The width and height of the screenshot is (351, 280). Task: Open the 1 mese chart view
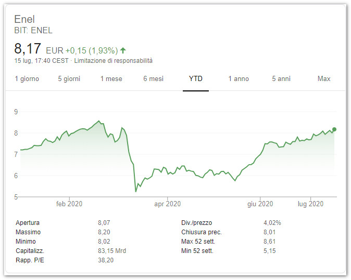[111, 79]
